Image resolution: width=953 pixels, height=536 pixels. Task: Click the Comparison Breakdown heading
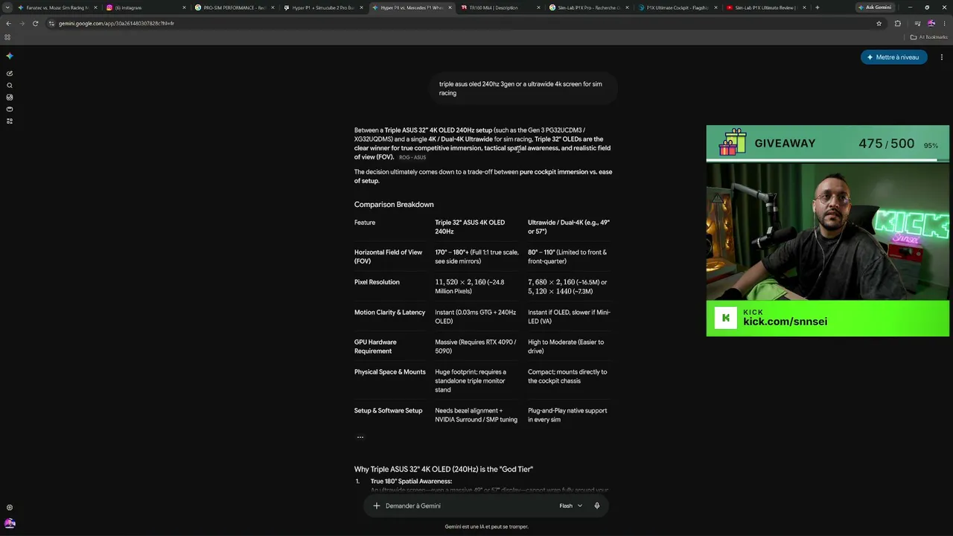[x=394, y=205]
